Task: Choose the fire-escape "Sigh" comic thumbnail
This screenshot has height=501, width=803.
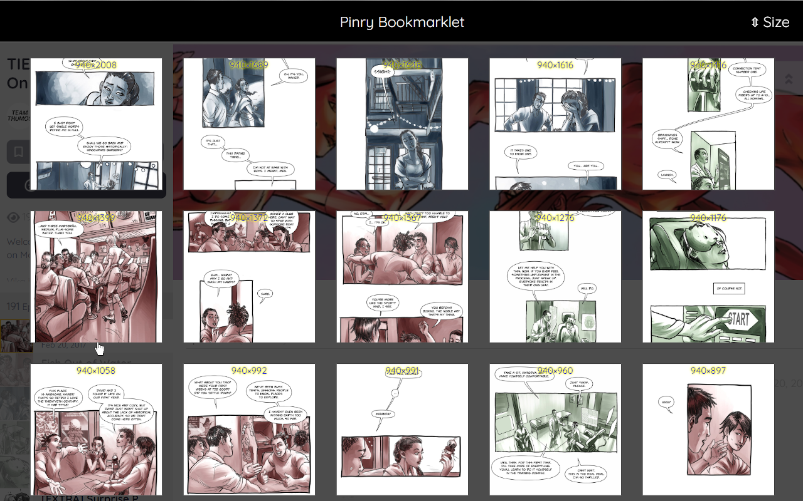Action: pyautogui.click(x=402, y=124)
